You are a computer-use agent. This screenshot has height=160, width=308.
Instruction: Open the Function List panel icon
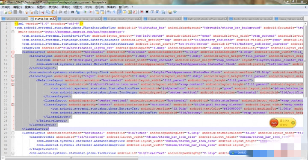135,12
